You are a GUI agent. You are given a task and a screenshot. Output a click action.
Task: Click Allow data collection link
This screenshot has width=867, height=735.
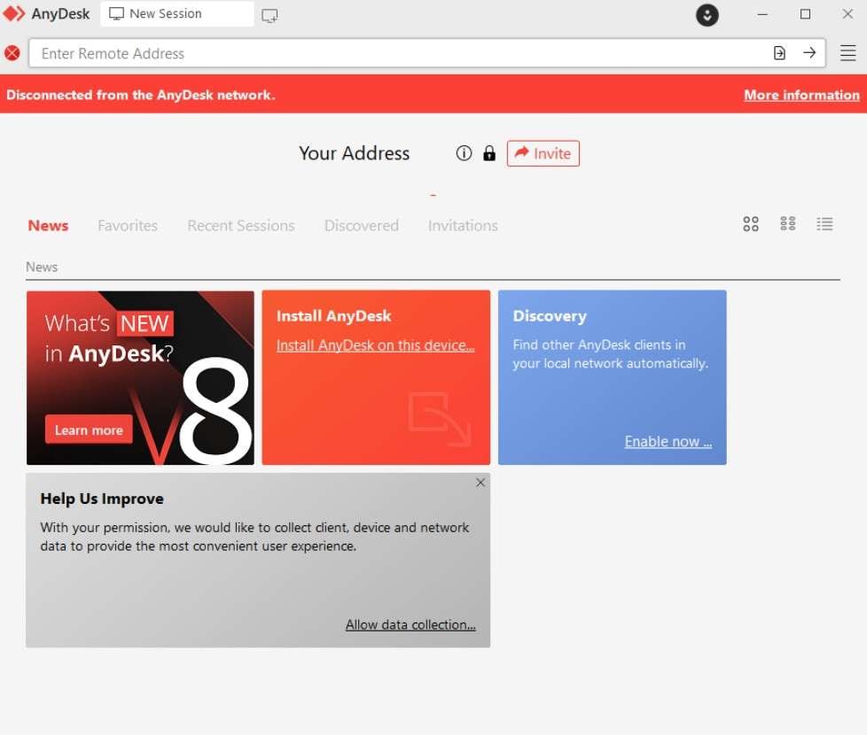pyautogui.click(x=410, y=624)
